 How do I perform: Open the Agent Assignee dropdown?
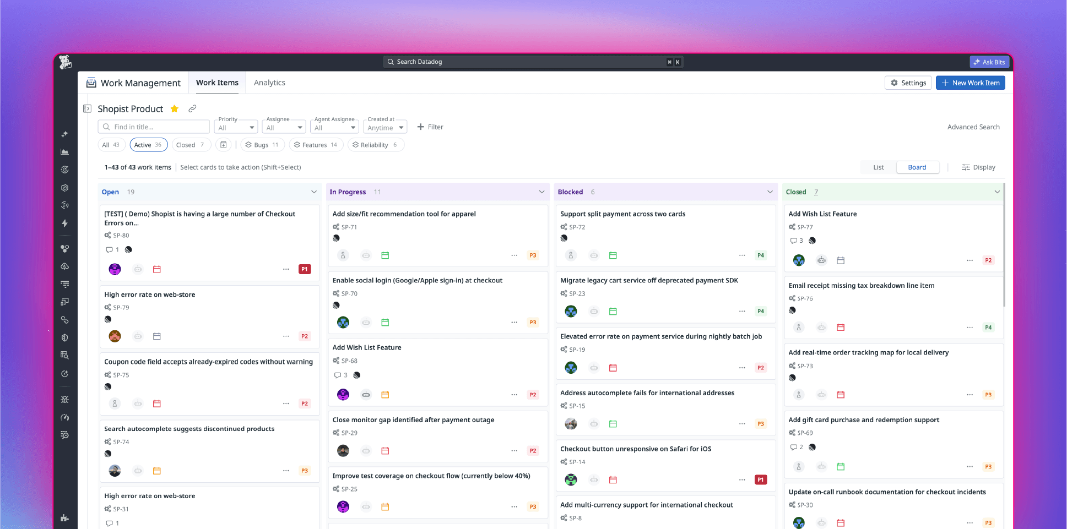(334, 127)
